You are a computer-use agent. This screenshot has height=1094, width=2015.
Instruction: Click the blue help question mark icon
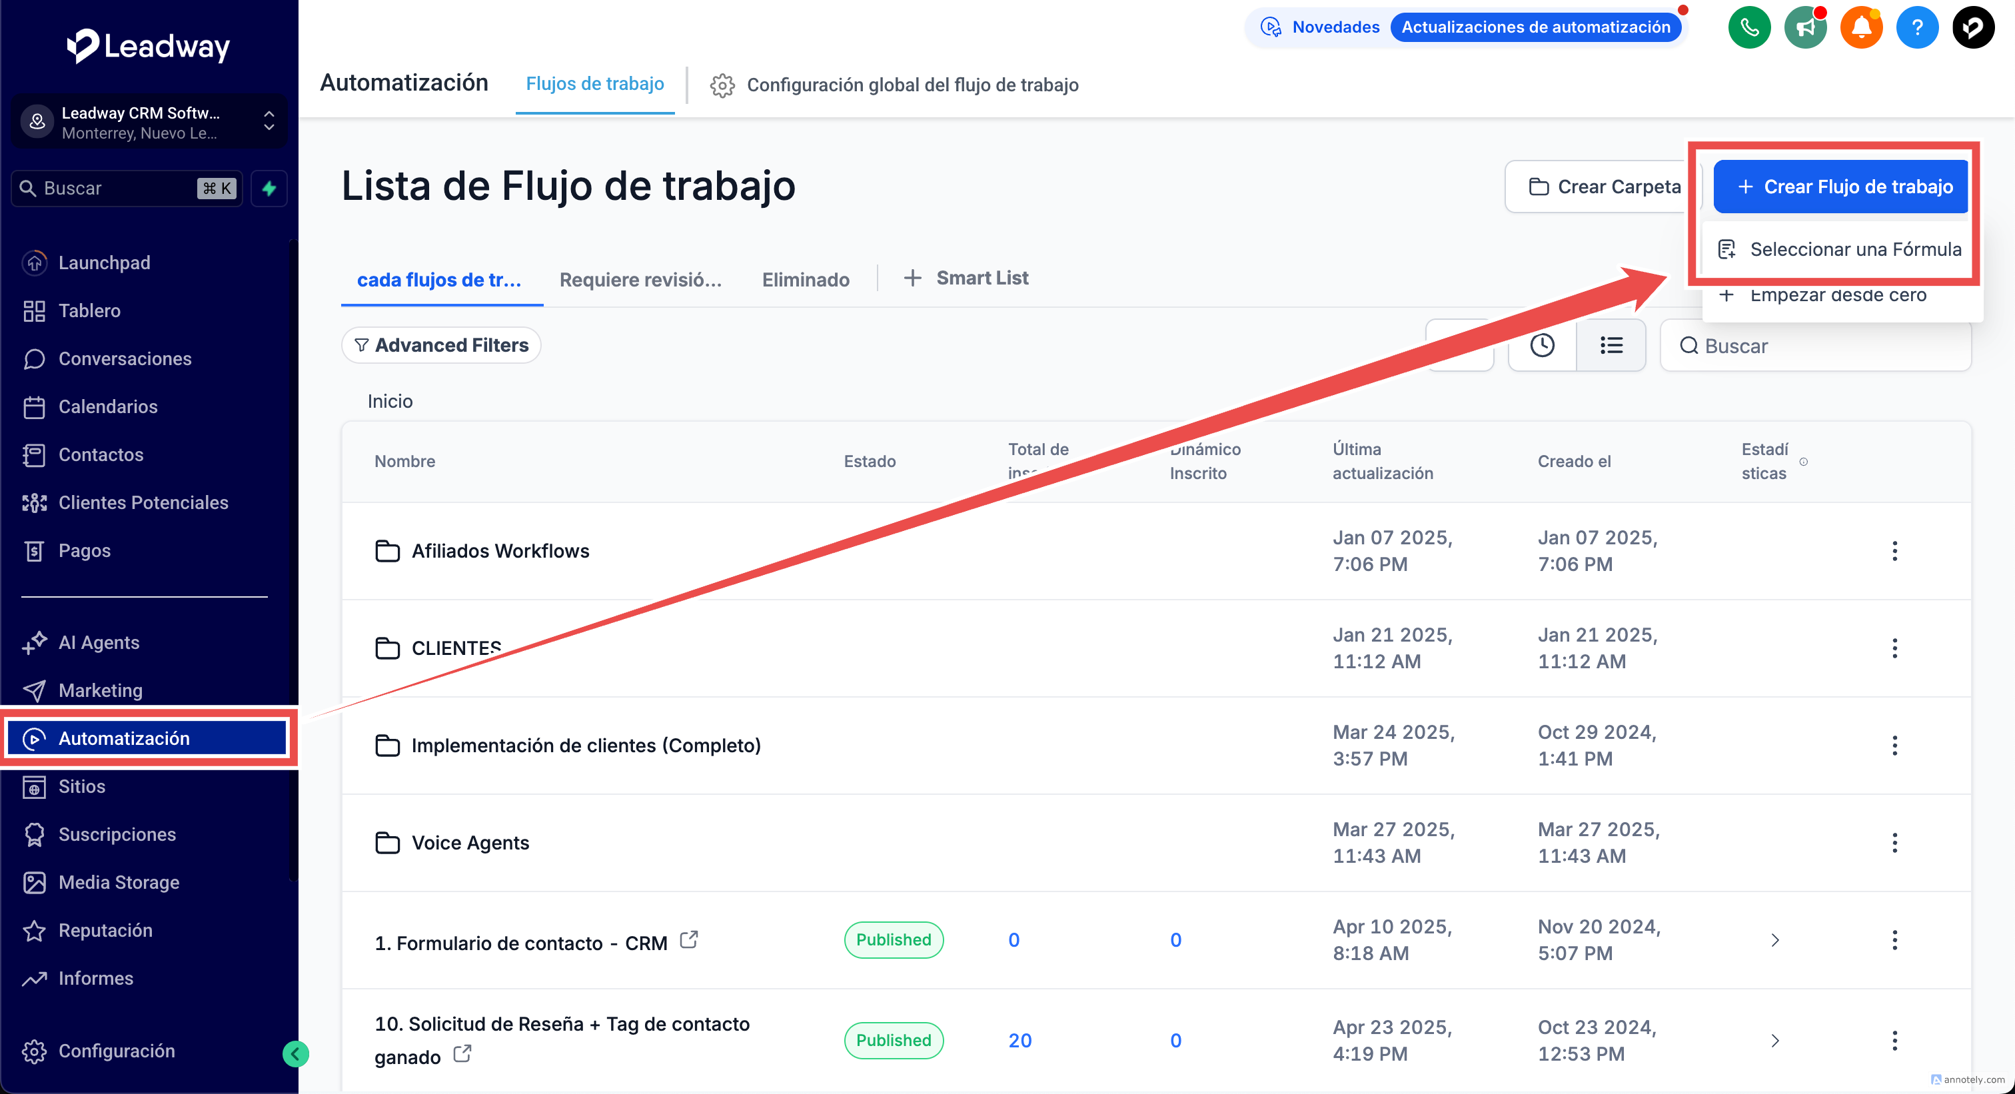1917,27
